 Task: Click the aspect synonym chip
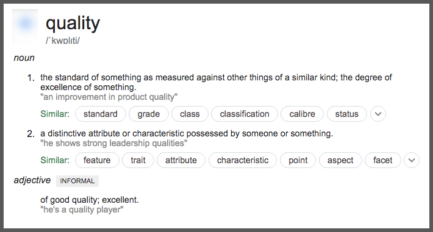click(x=340, y=160)
